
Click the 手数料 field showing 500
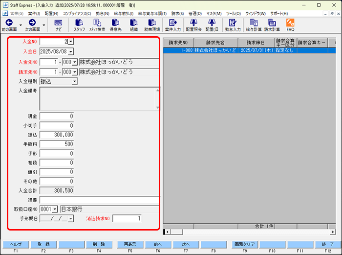click(57, 144)
